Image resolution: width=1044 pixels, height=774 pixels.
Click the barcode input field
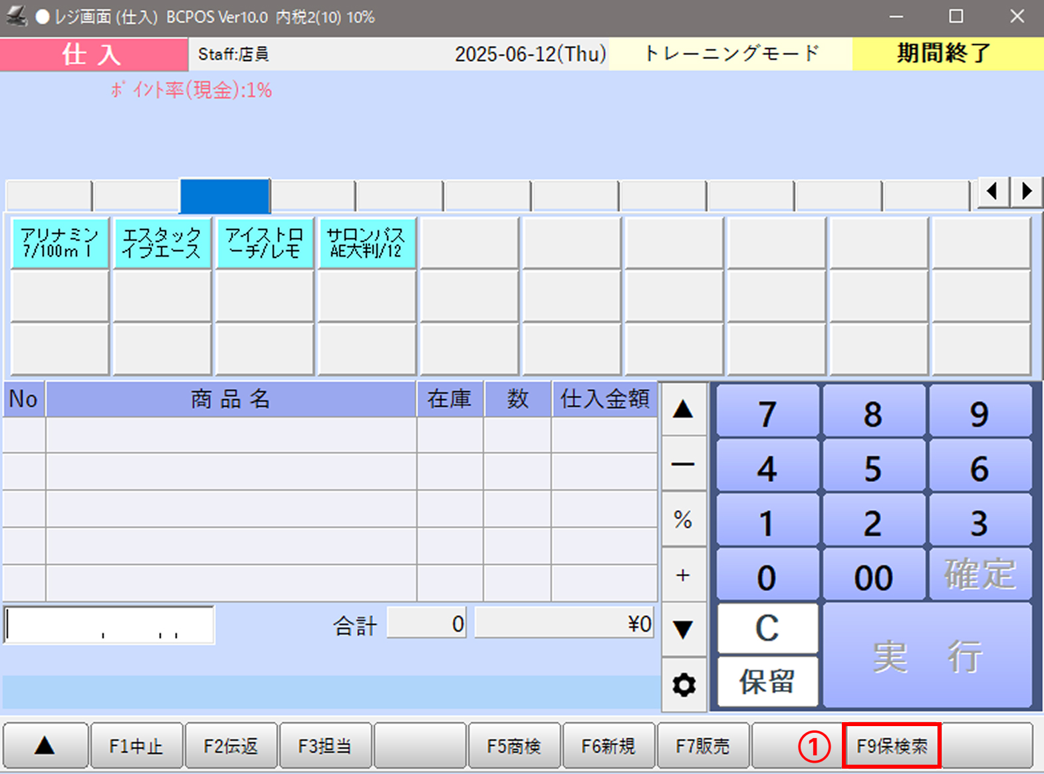click(x=109, y=625)
